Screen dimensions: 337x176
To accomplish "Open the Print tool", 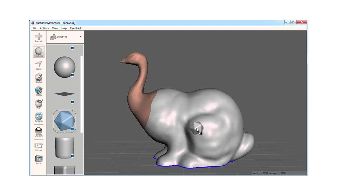I will (x=38, y=159).
